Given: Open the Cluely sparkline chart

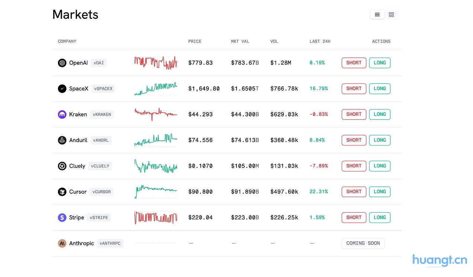Looking at the screenshot, I should coord(155,166).
